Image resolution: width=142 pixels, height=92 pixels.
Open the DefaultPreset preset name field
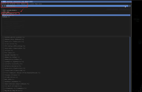(x=67, y=6)
